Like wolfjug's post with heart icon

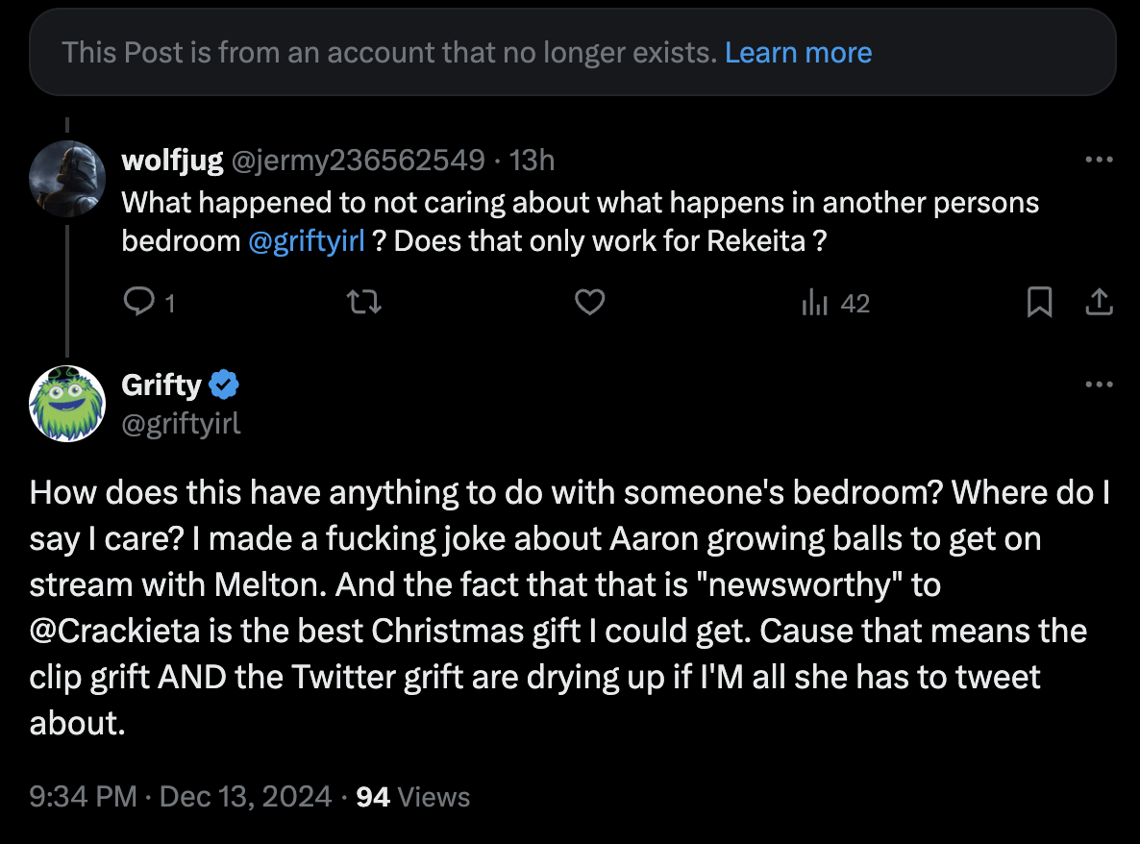tap(589, 302)
